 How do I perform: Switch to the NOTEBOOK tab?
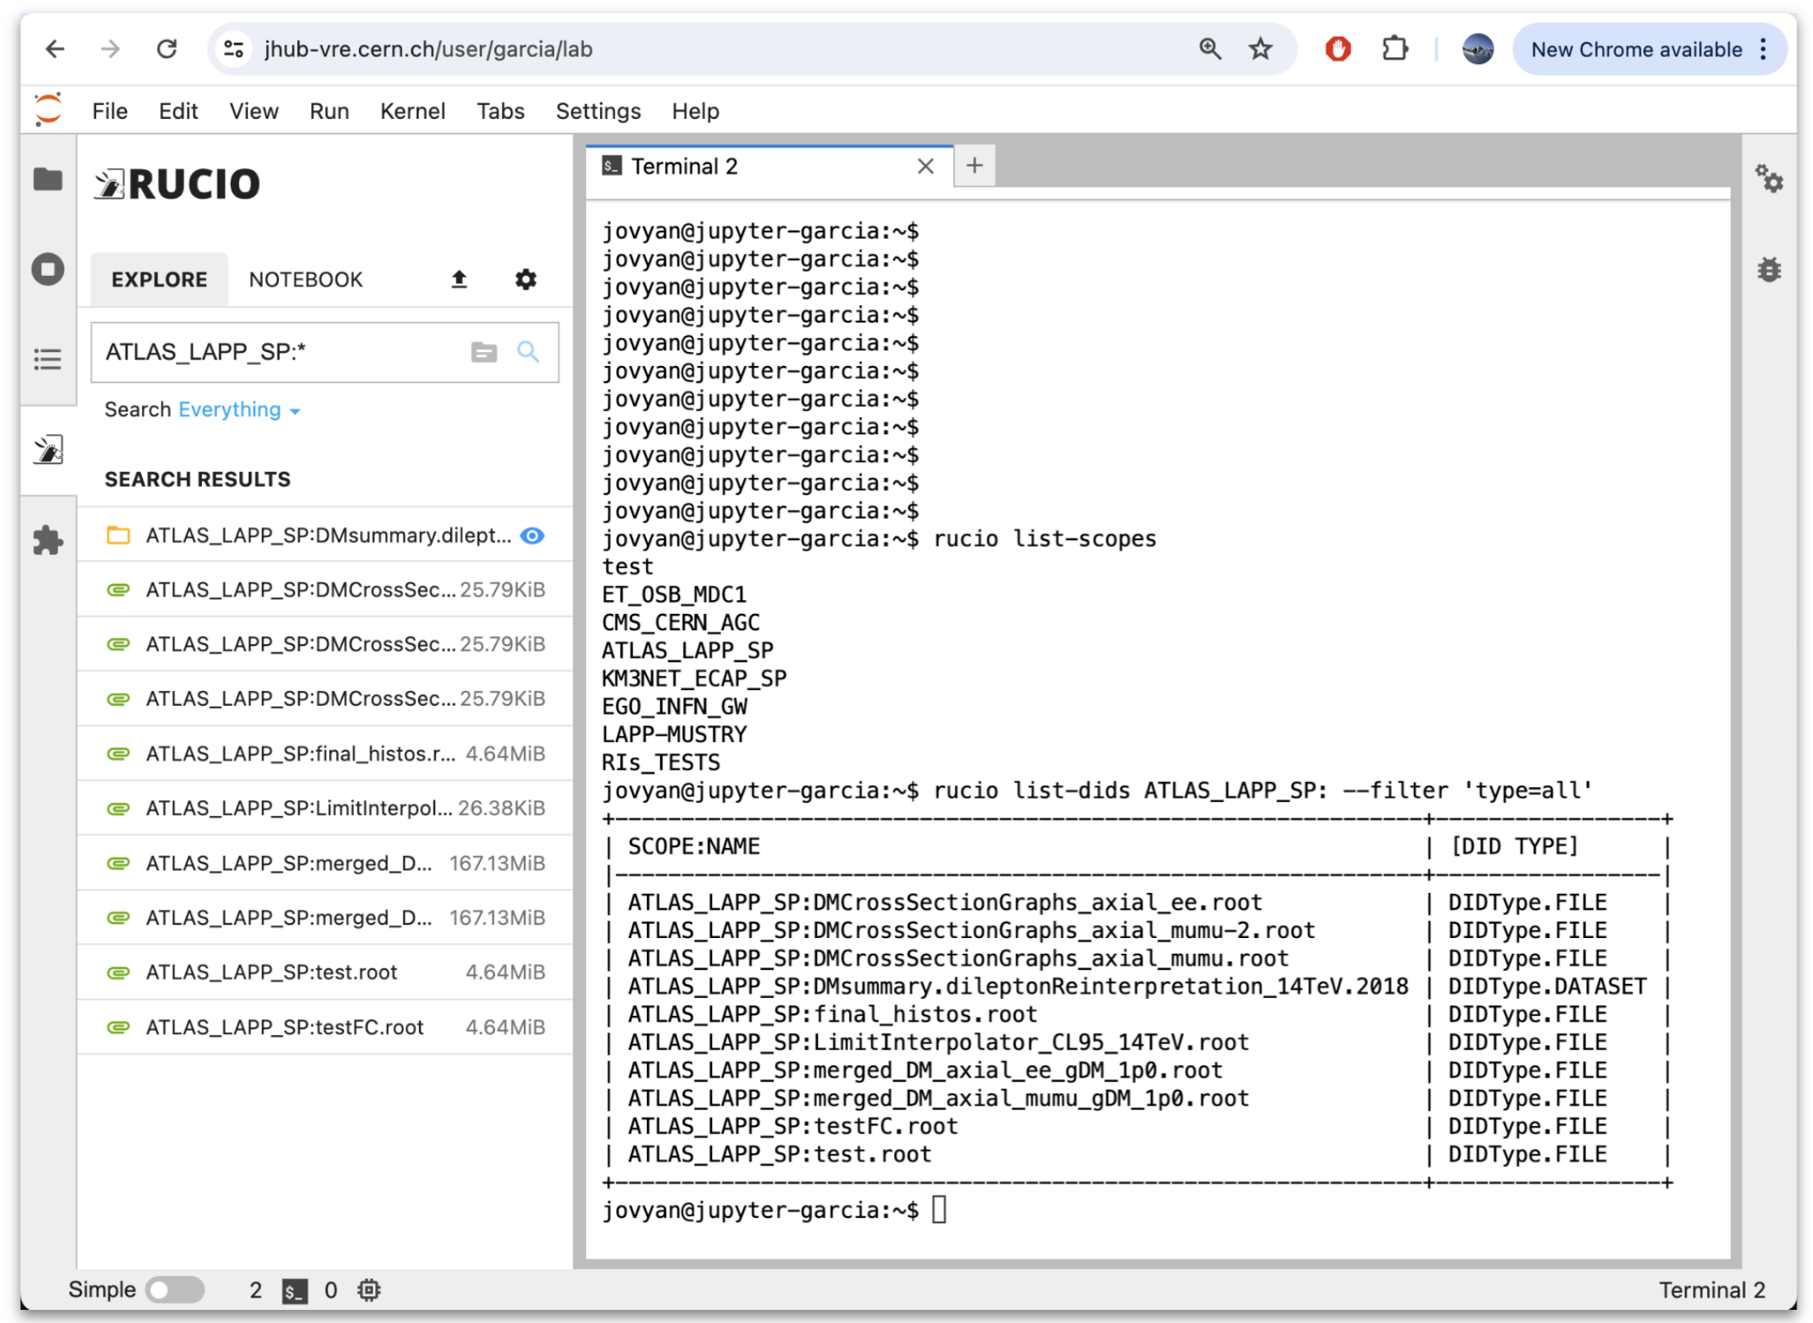[305, 280]
